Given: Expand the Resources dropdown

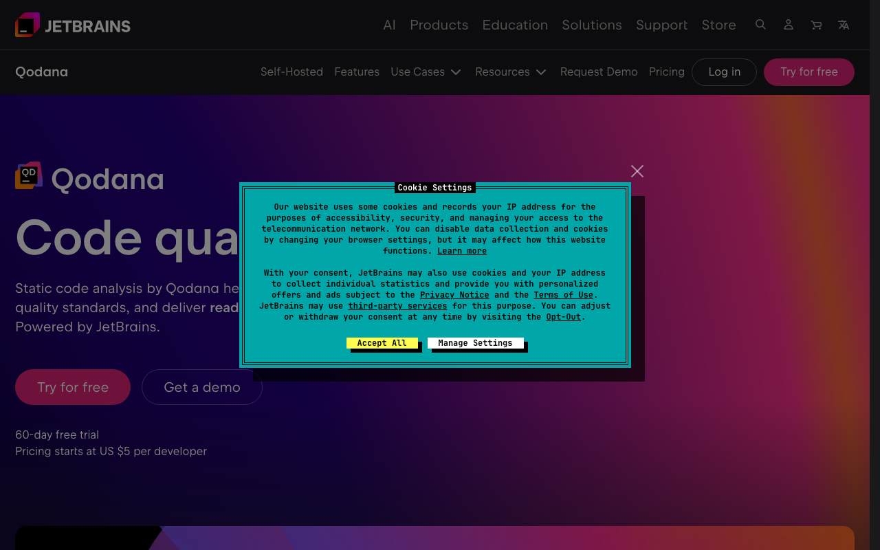Looking at the screenshot, I should (x=511, y=71).
